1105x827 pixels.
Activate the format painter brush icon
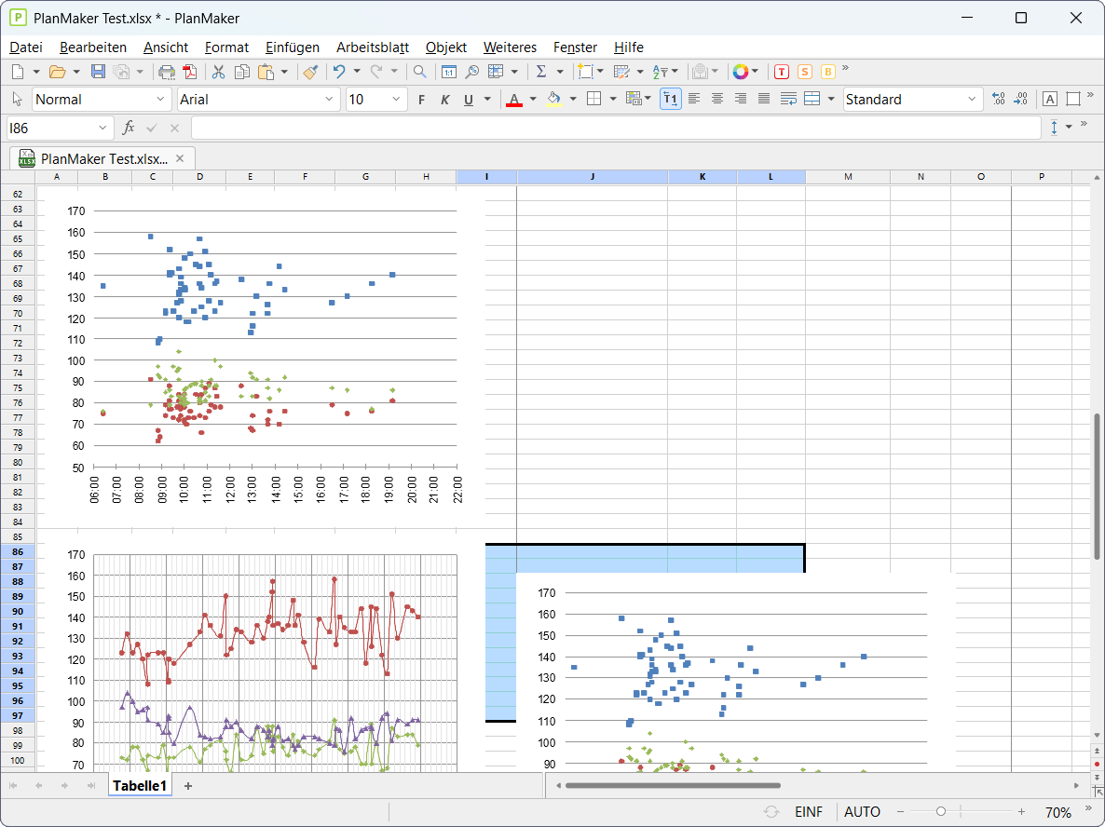[x=311, y=71]
